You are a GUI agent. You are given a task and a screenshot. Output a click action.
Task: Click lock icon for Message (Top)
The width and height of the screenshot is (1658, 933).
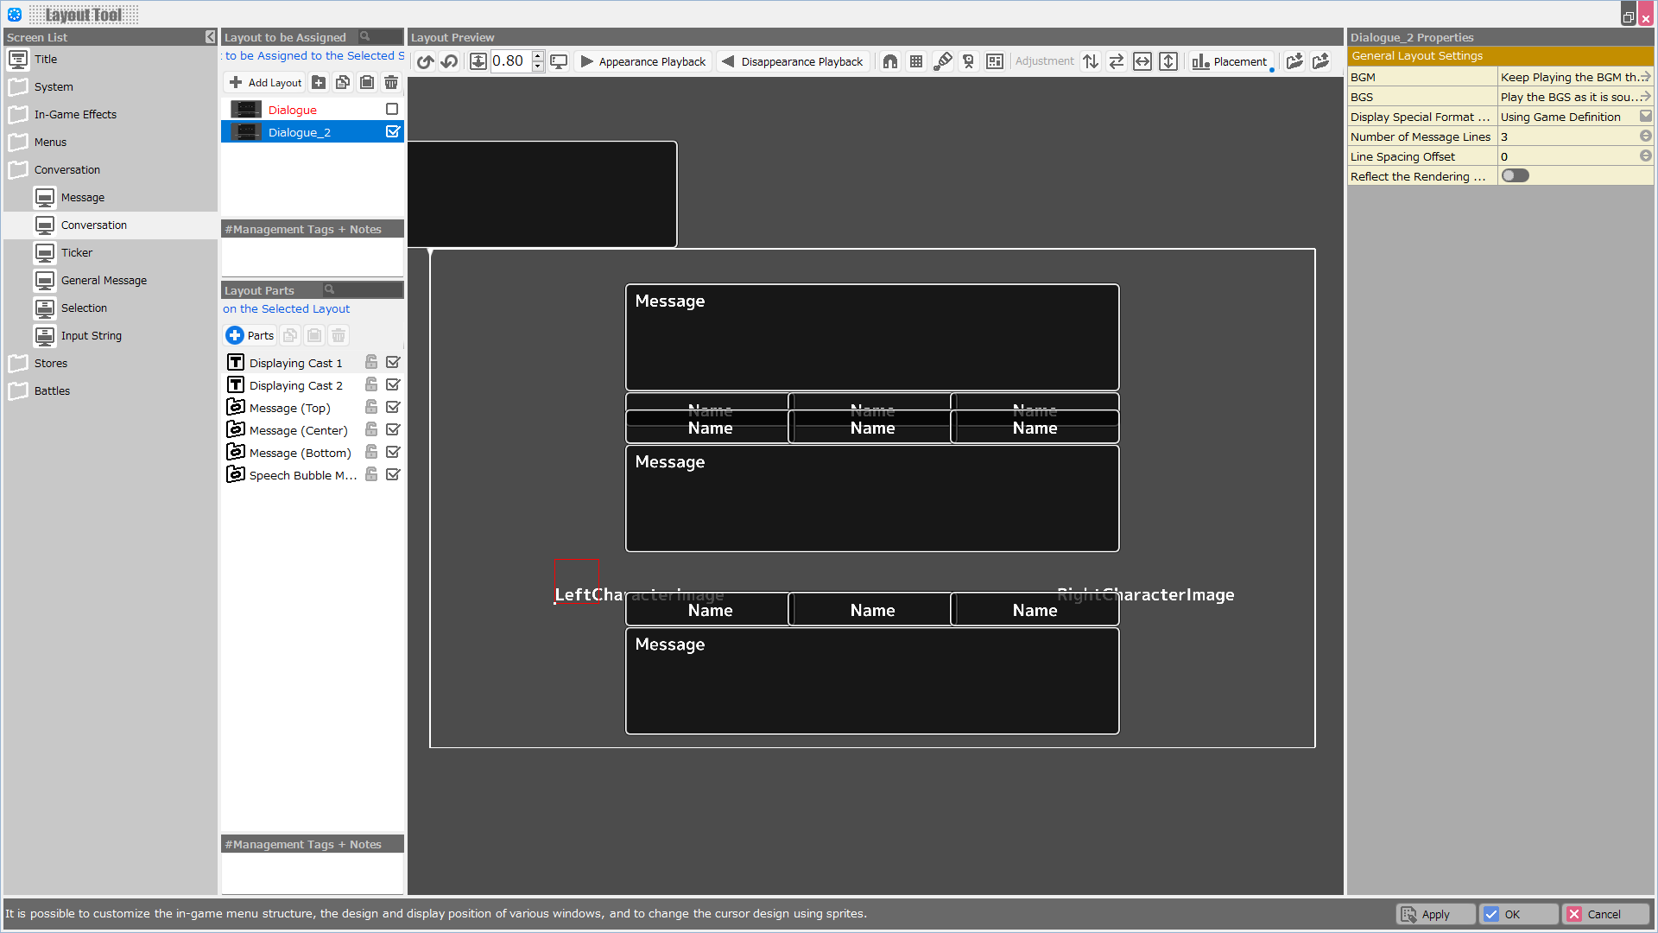[x=371, y=407]
